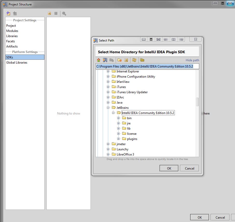Click the Back arrow in Project Structure
The image size is (235, 222).
(8, 13)
